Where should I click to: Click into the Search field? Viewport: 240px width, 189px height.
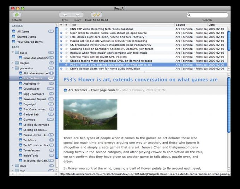207,15
